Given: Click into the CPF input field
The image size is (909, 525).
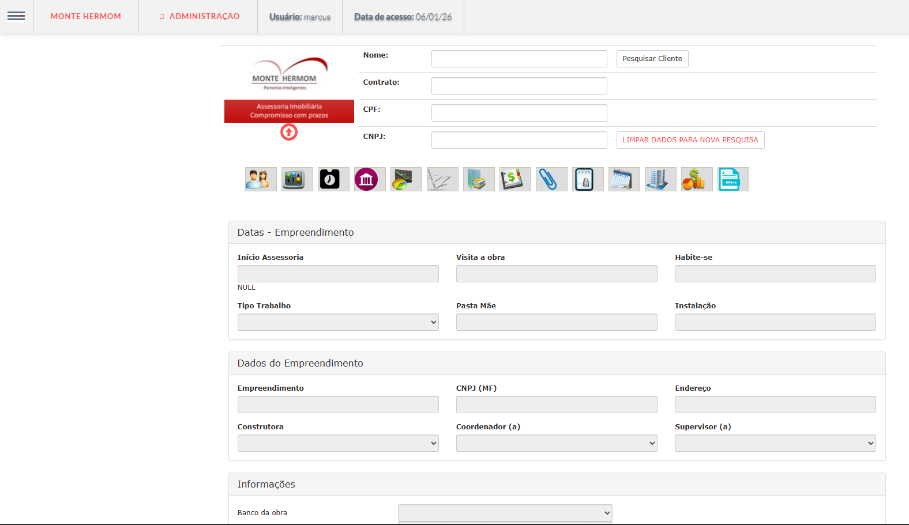Looking at the screenshot, I should tap(519, 113).
